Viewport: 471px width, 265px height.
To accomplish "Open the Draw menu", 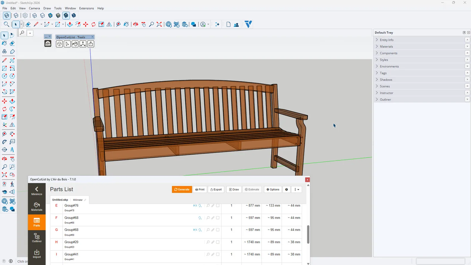I will [47, 8].
